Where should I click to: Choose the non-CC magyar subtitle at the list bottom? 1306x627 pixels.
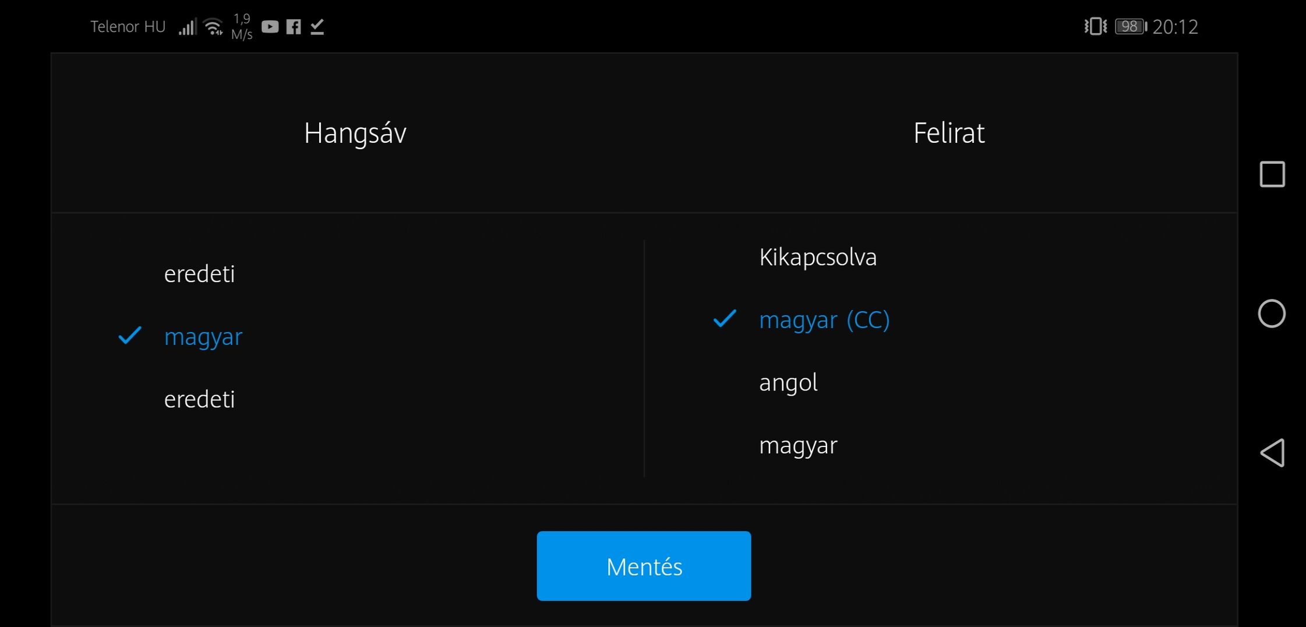click(x=798, y=446)
